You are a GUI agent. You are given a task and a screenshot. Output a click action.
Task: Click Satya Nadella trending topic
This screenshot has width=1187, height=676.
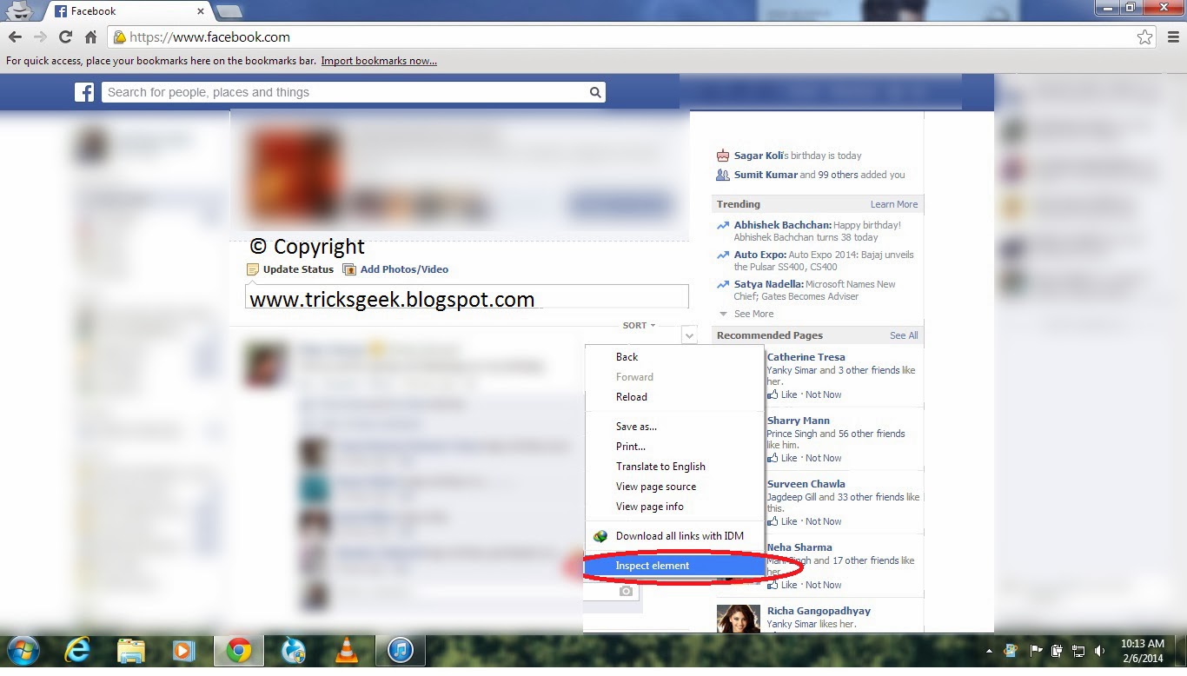(x=768, y=284)
